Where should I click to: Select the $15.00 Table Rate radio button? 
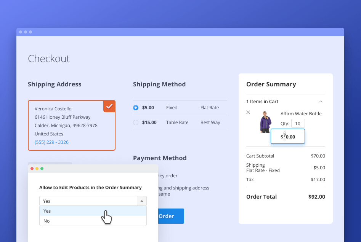coord(136,122)
